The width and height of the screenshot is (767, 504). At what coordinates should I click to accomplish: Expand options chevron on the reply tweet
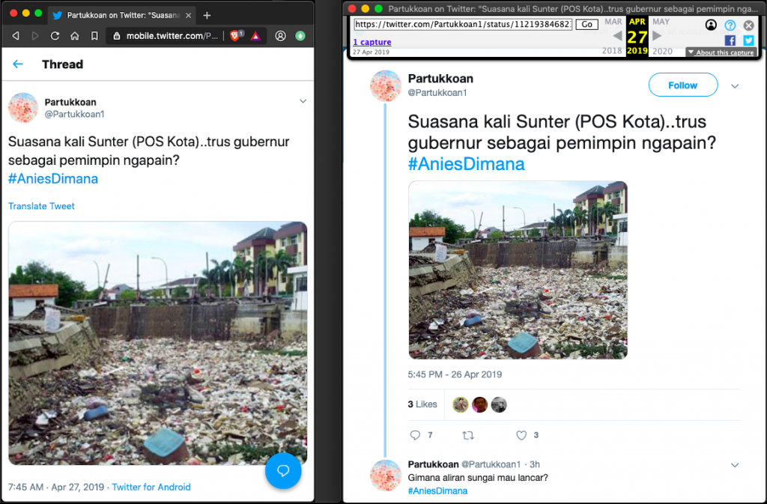pos(735,465)
